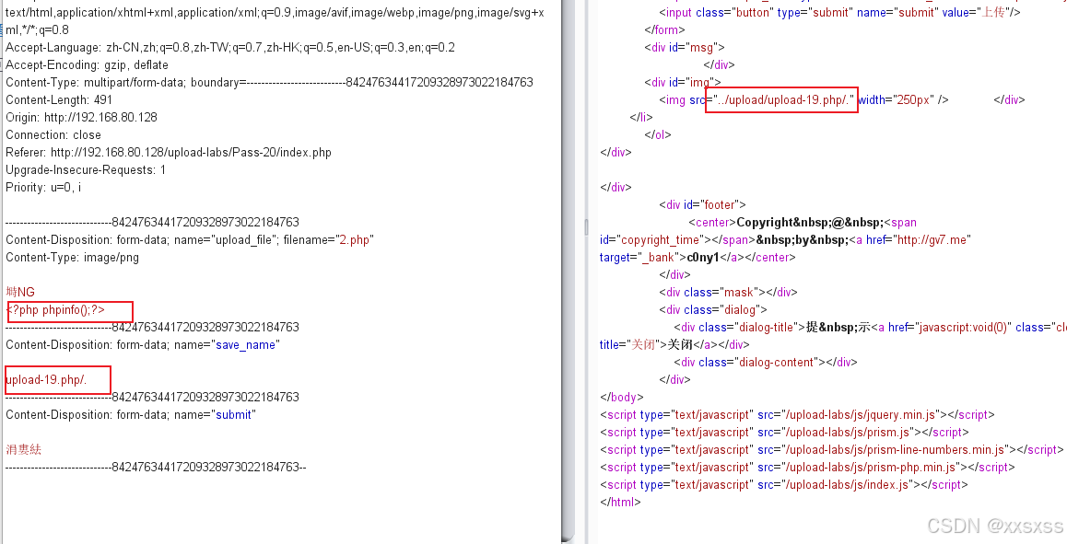Select the '</form>' closing tag in response

665,30
